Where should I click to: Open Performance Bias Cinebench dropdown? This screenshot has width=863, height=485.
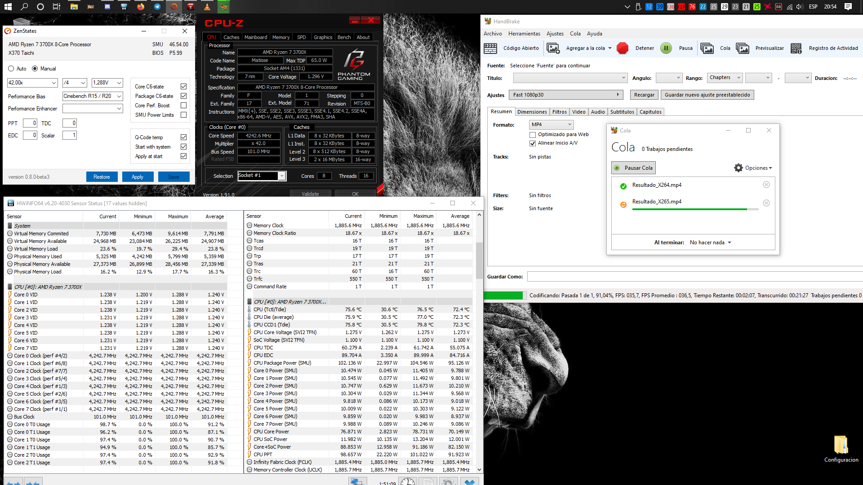click(x=93, y=96)
